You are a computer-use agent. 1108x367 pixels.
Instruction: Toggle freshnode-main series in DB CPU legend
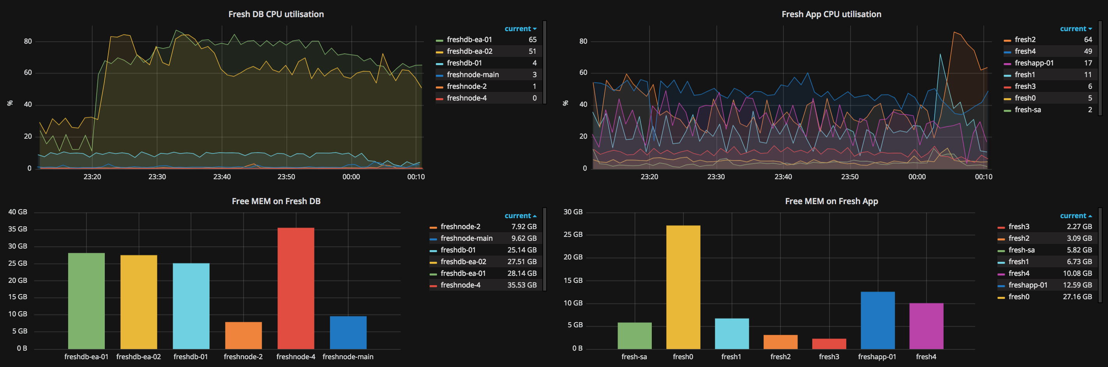pyautogui.click(x=473, y=74)
